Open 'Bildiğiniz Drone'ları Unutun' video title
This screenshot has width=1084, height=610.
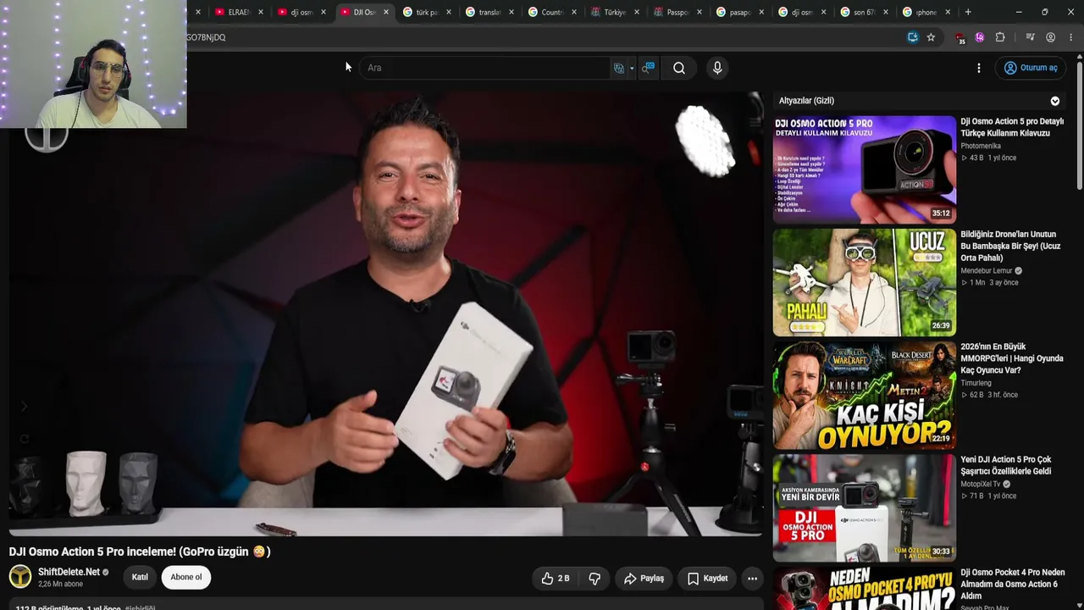point(1010,246)
